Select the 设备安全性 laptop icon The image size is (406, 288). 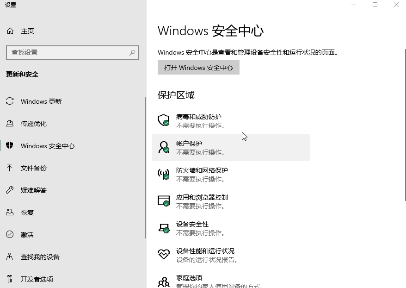(x=164, y=228)
